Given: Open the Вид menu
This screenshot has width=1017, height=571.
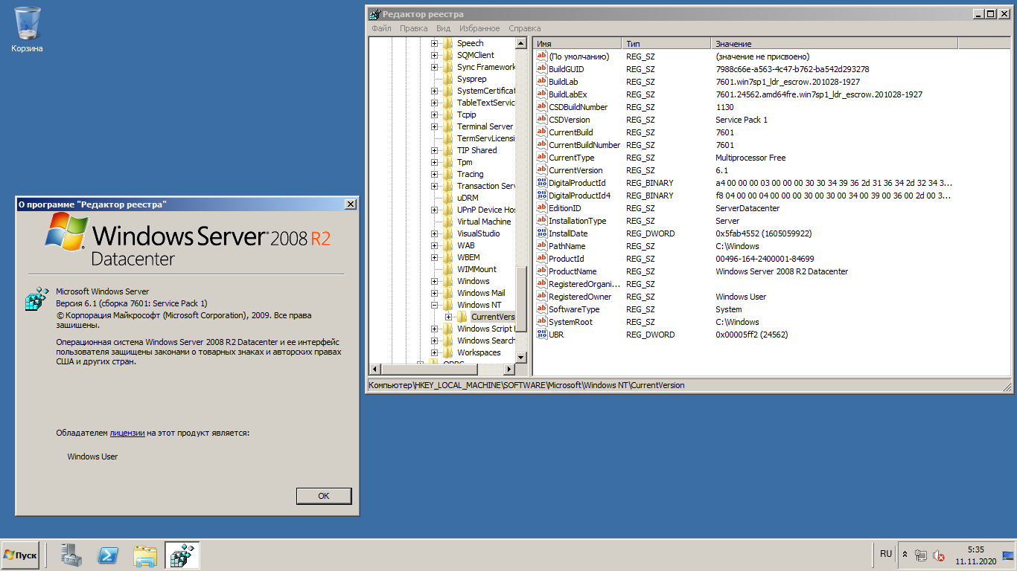Looking at the screenshot, I should [444, 28].
